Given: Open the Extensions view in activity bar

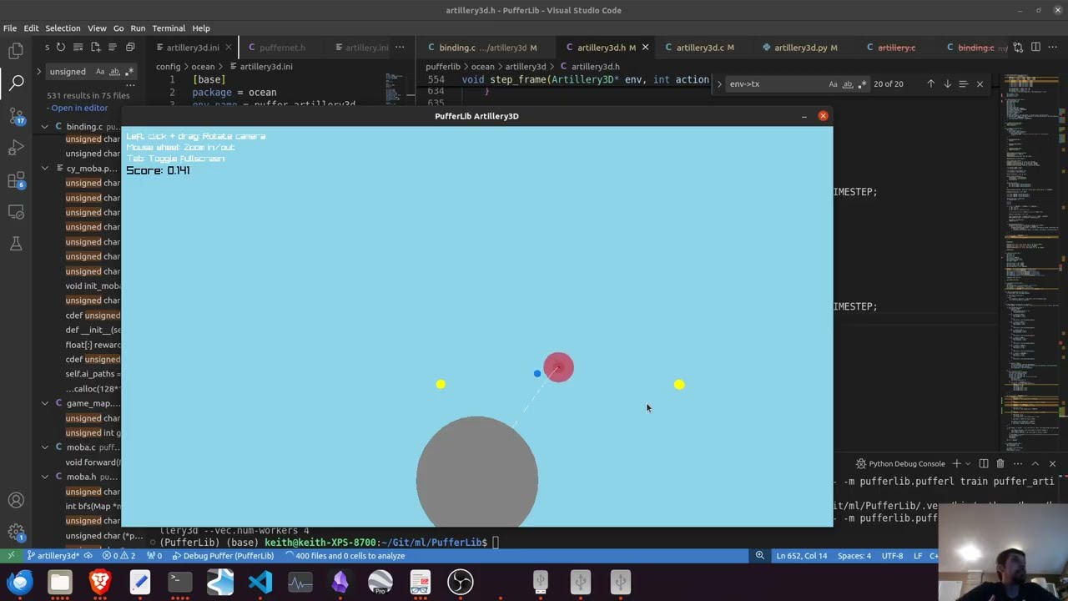Looking at the screenshot, I should [16, 180].
